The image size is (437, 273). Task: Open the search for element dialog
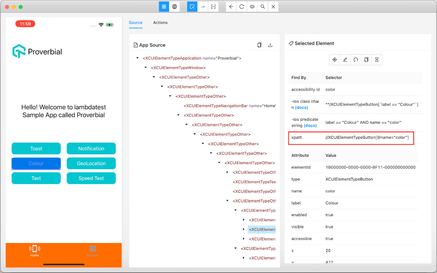coord(262,6)
